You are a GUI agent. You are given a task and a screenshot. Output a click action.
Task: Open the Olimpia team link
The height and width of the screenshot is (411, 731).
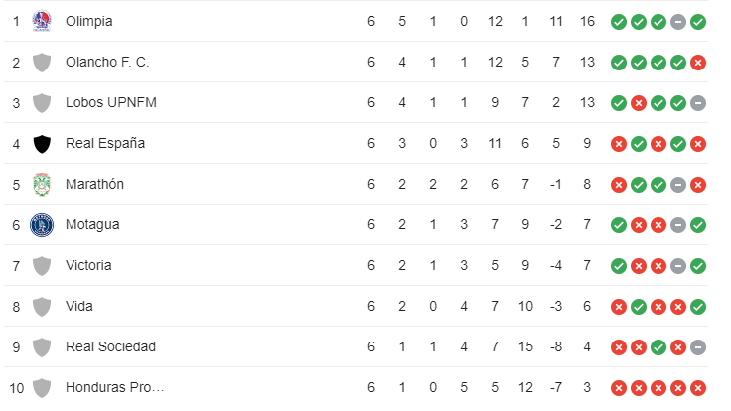pyautogui.click(x=89, y=22)
